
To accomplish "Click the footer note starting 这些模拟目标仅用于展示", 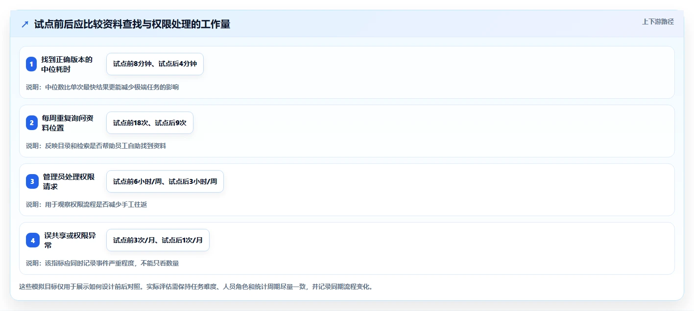I will 196,287.
